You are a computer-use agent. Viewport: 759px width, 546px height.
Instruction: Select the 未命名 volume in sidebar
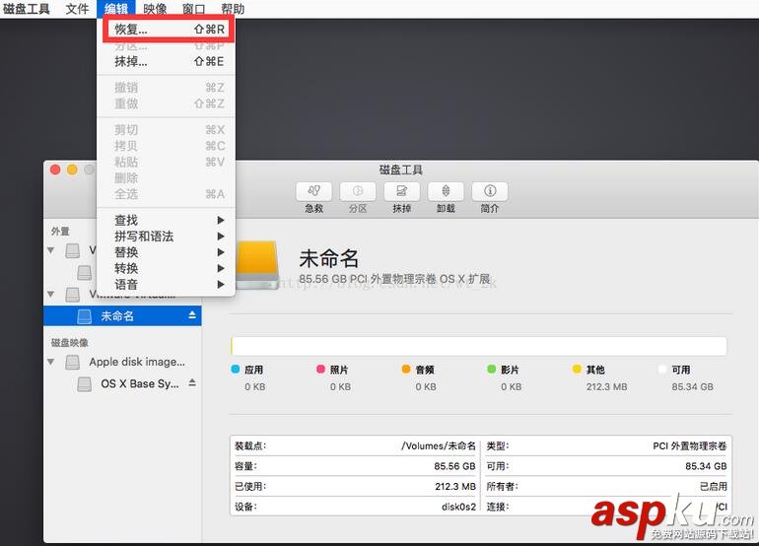tap(122, 316)
